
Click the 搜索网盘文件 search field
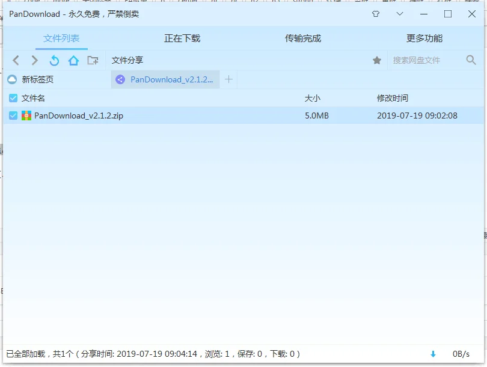[x=427, y=60]
